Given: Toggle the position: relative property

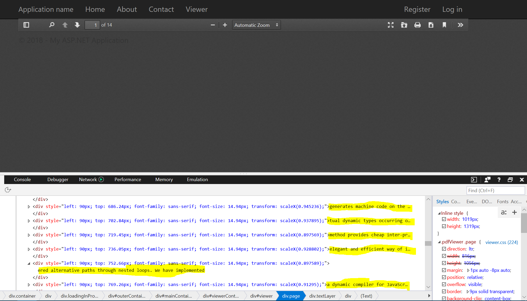Looking at the screenshot, I should click(444, 277).
